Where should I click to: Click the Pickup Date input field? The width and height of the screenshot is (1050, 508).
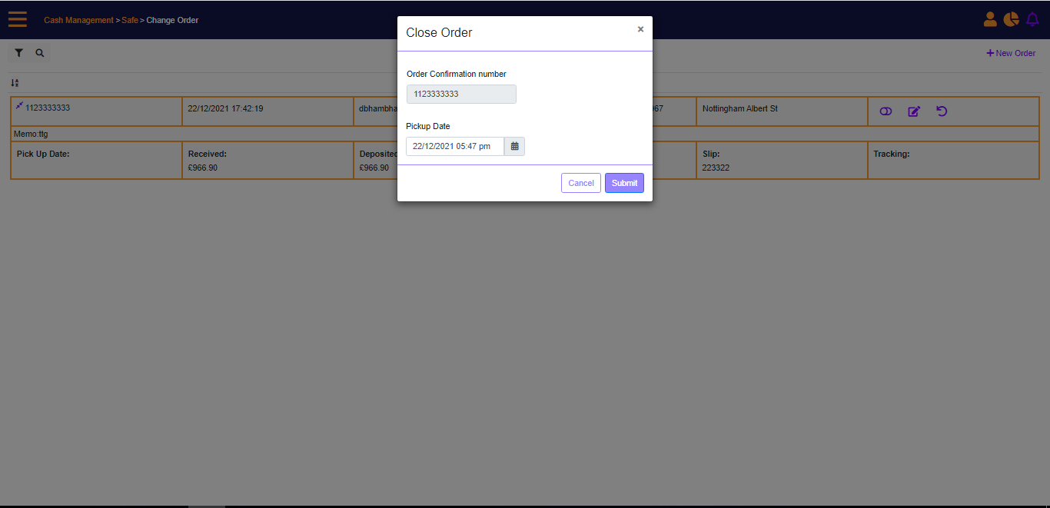[455, 146]
